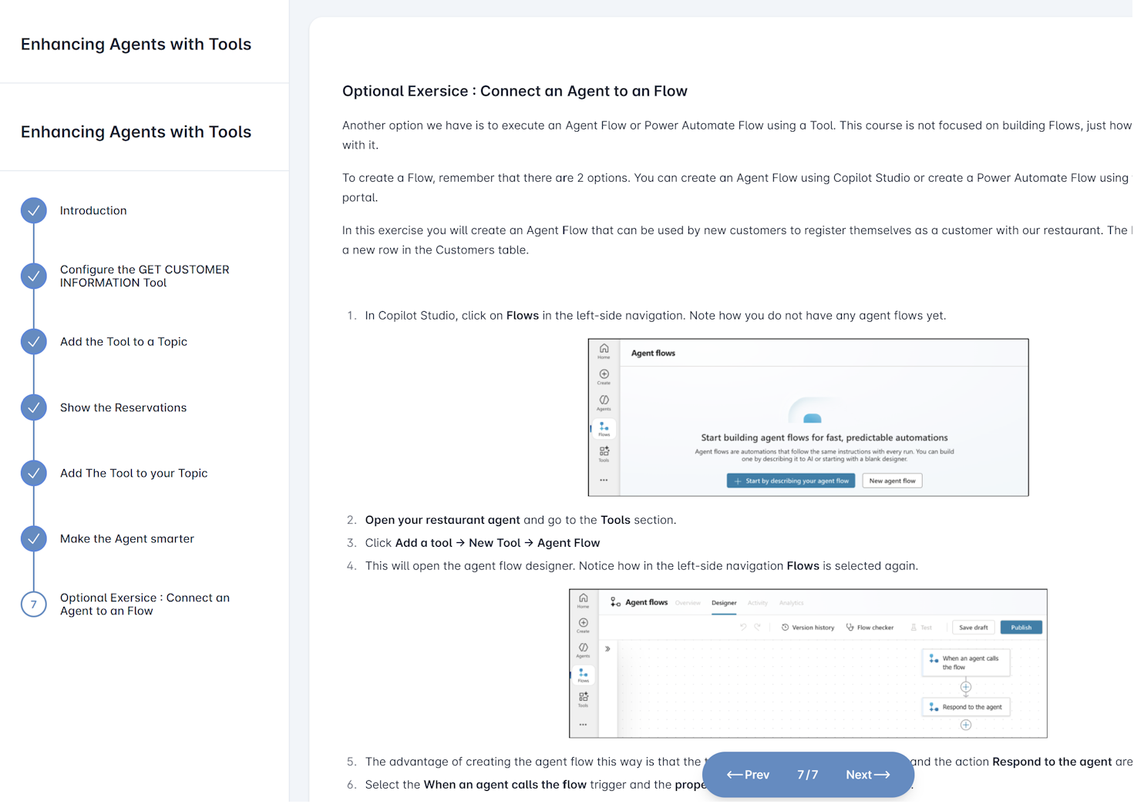The width and height of the screenshot is (1134, 804).
Task: Open the Introduction lesson
Action: point(93,210)
